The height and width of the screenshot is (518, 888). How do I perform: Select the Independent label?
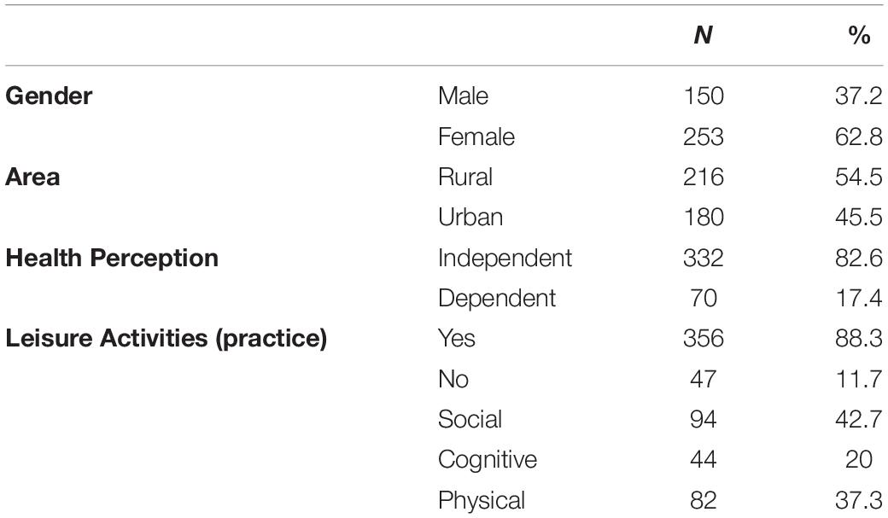[505, 259]
